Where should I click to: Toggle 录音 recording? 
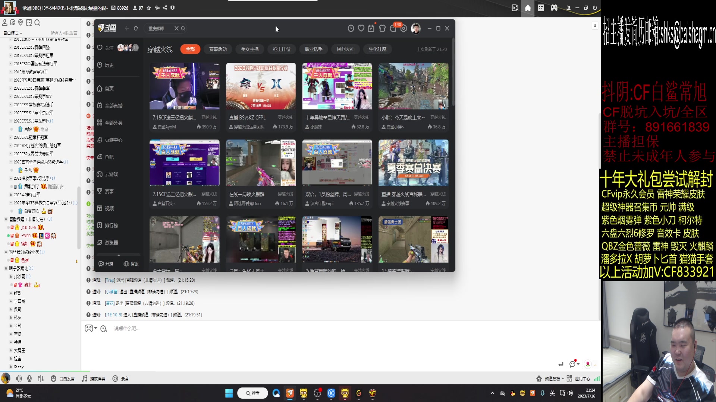[x=120, y=379]
